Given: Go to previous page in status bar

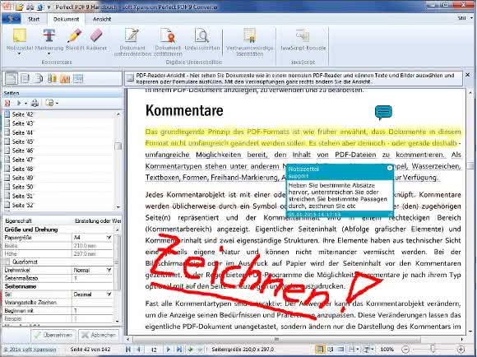Looking at the screenshot, I should pyautogui.click(x=139, y=349).
